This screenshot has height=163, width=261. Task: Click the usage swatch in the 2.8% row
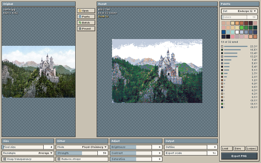[222, 77]
